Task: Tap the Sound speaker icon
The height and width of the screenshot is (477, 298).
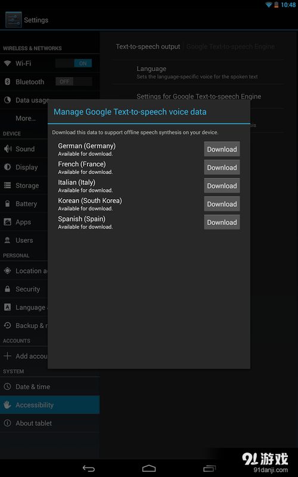Action: 7,148
